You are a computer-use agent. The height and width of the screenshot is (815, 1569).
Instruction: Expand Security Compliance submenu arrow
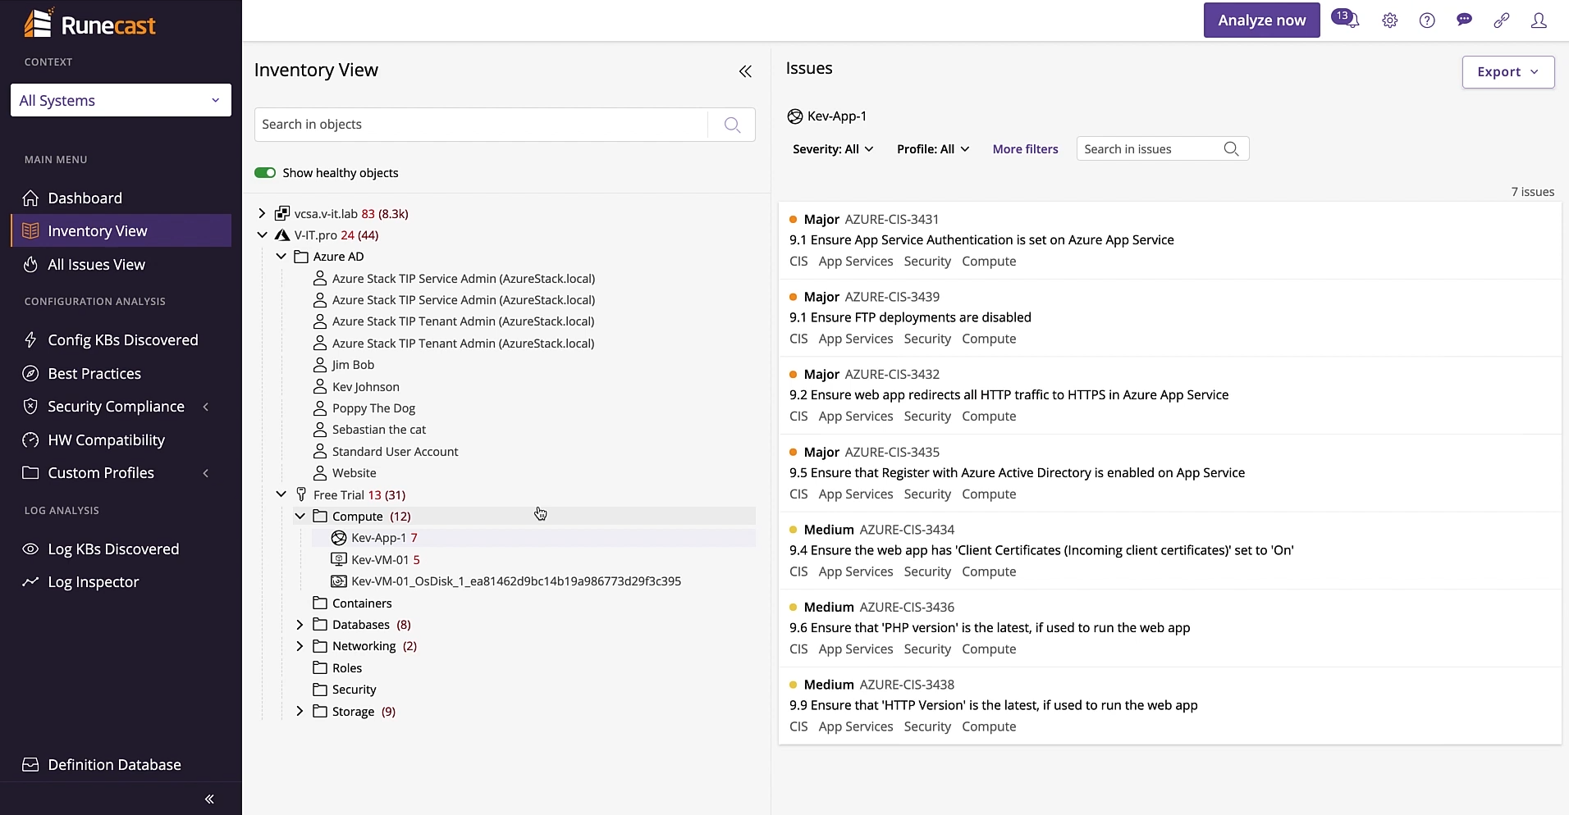(x=206, y=407)
